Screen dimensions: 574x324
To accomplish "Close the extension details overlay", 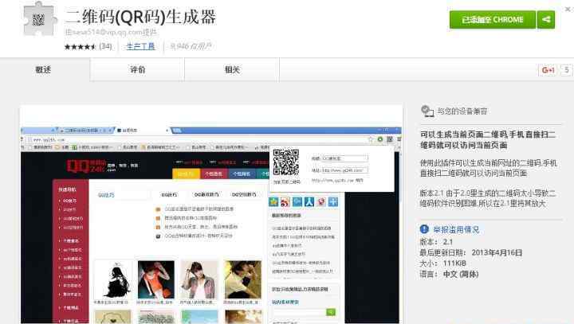I will (x=568, y=9).
